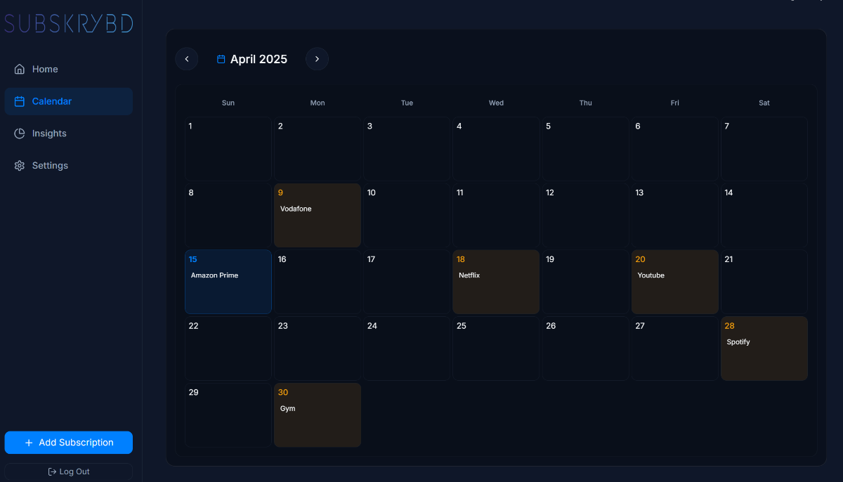
Task: Select the day 7 cell
Action: coord(764,149)
